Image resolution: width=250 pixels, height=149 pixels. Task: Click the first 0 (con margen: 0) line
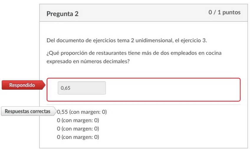[78, 120]
